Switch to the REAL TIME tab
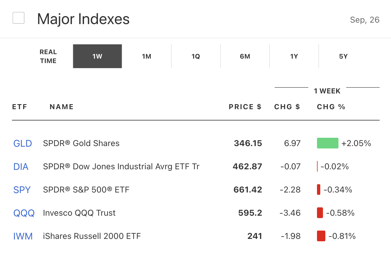This screenshot has width=391, height=263. 48,57
